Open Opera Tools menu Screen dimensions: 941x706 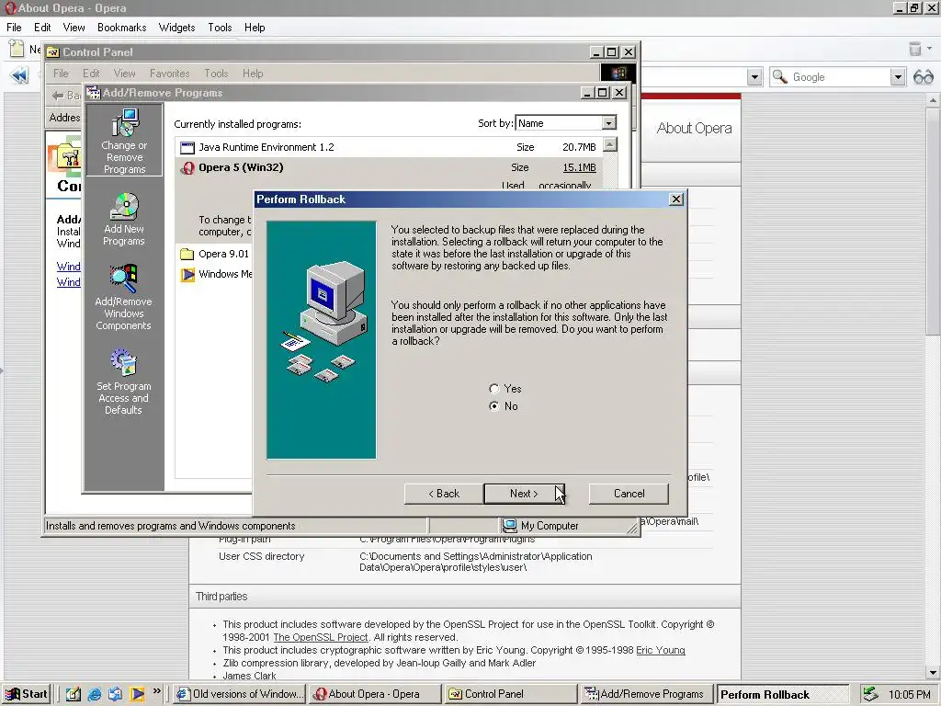[220, 28]
